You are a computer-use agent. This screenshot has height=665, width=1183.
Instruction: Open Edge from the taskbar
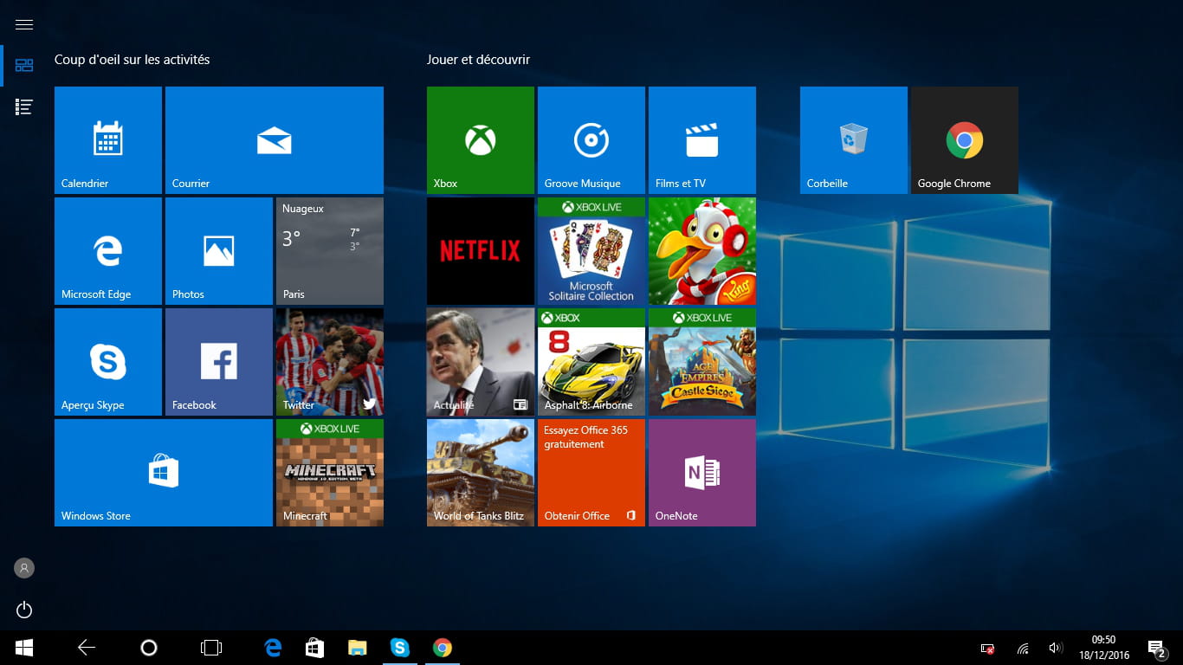[274, 648]
